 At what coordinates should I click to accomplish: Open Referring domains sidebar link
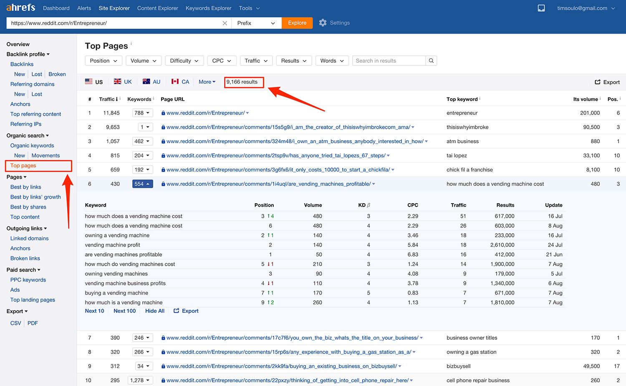click(x=33, y=84)
